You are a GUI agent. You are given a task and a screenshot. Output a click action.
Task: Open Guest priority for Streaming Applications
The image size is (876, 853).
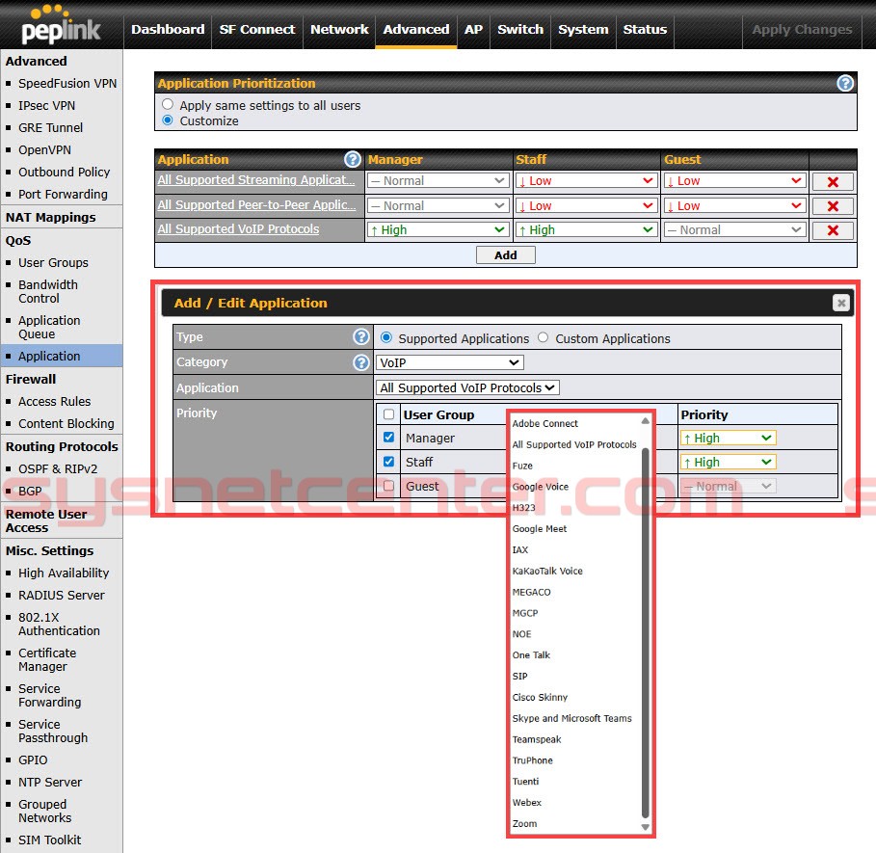click(734, 181)
